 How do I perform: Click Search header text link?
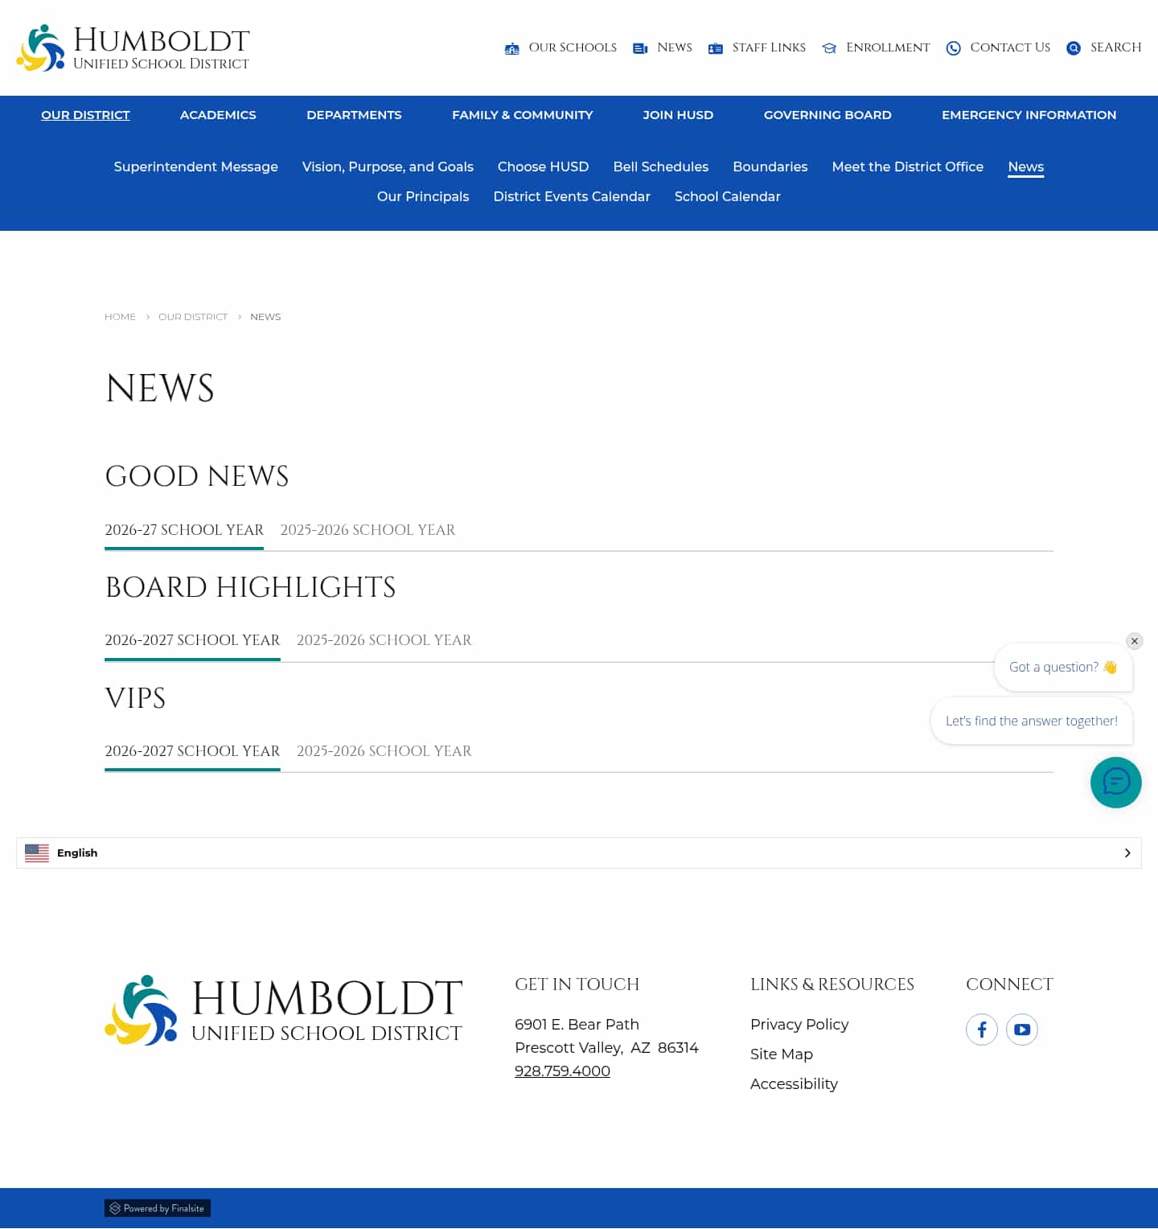(x=1116, y=47)
